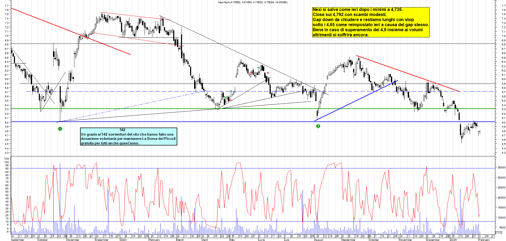Click the line starting 'sotto i 4,65'

click(x=371, y=25)
